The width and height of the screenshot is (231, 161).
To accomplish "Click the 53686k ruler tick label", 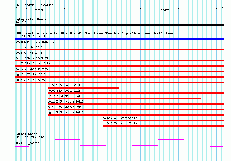I will (39, 10).
